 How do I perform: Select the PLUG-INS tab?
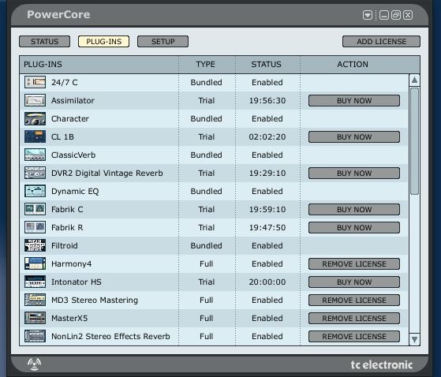tap(104, 42)
